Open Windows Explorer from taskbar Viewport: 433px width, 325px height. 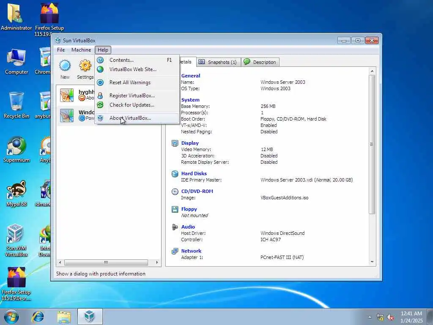64,317
